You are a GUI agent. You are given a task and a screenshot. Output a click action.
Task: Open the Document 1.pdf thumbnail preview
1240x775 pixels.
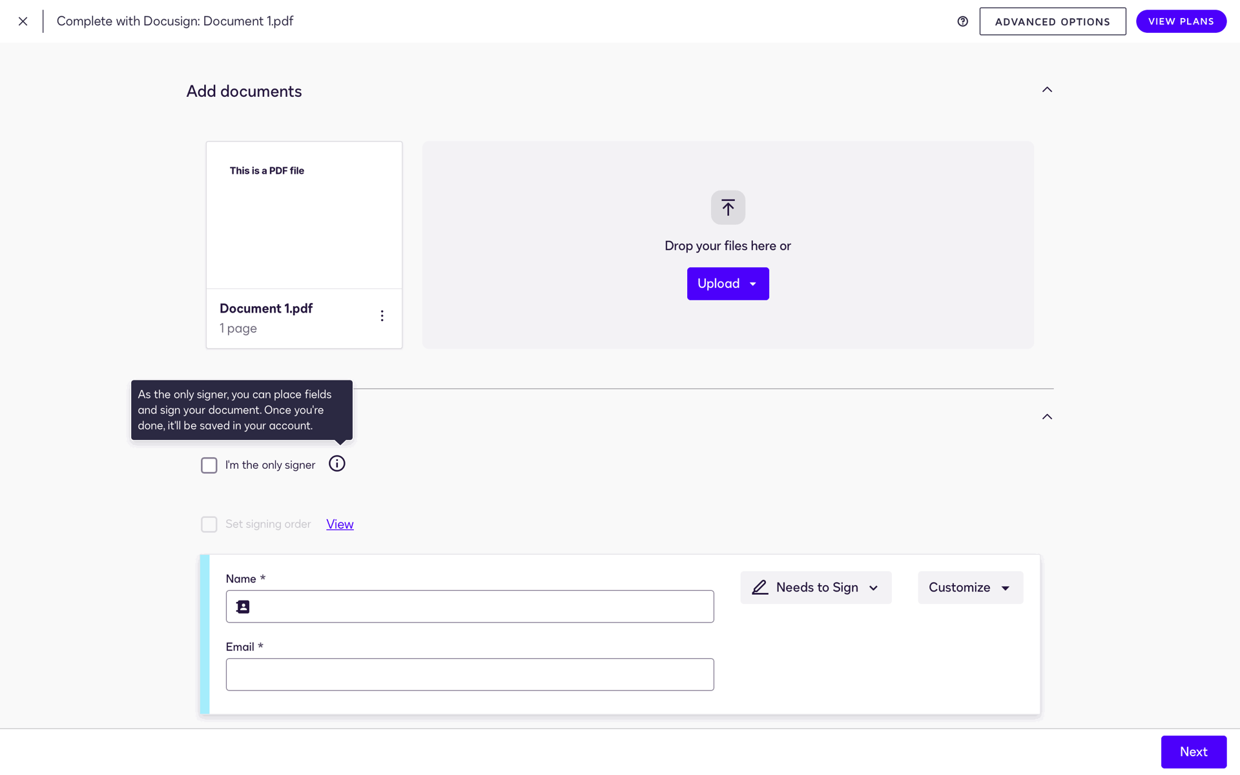[304, 215]
